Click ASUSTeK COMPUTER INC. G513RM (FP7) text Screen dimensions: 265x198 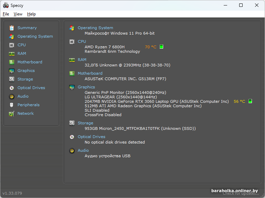pos(125,79)
